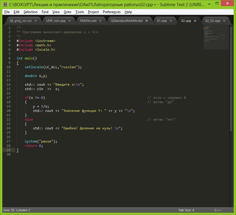
Task: Open the Edit menu
Action: pos(16,12)
